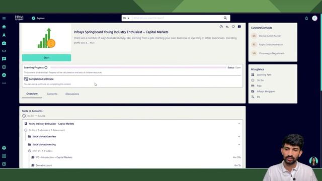Click the search magnifier icon
This screenshot has height=181, width=322.
(x=225, y=18)
